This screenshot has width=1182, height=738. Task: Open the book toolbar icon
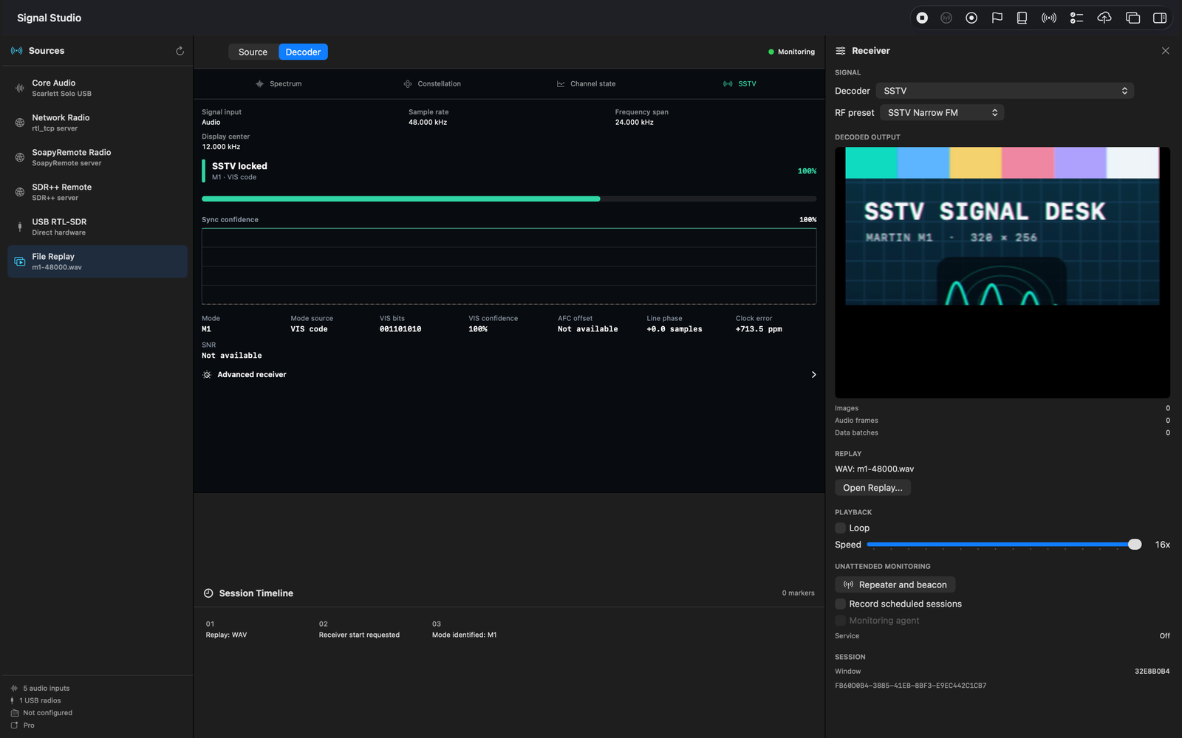click(1022, 18)
